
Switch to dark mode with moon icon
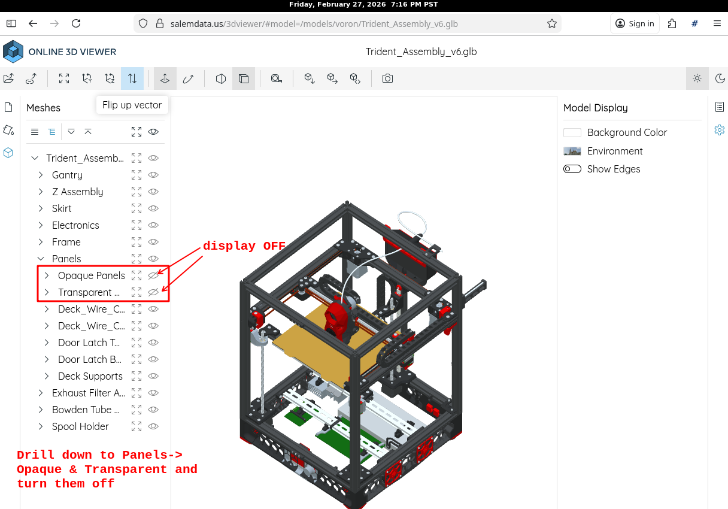coord(720,78)
